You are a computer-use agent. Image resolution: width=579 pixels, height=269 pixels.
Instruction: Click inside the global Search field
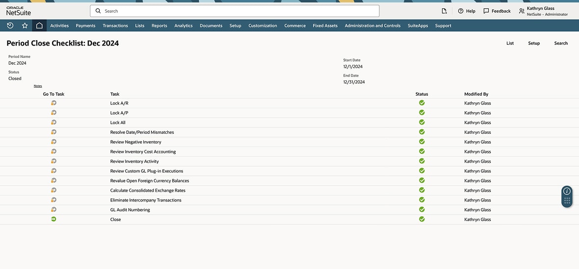[235, 11]
